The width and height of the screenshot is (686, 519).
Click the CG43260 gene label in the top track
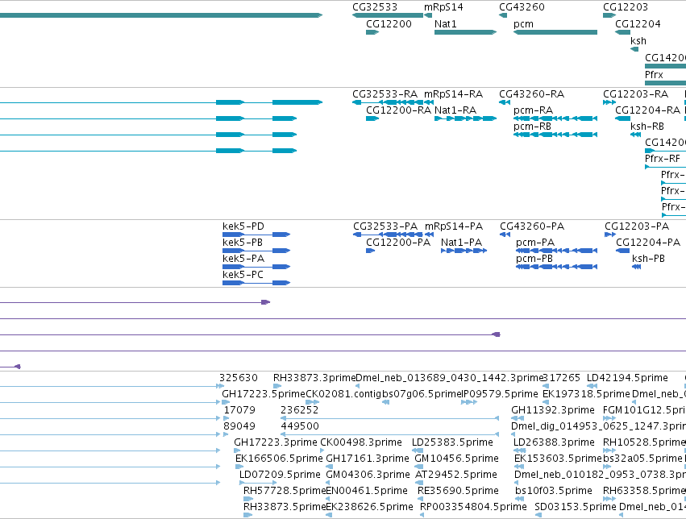[x=522, y=7]
